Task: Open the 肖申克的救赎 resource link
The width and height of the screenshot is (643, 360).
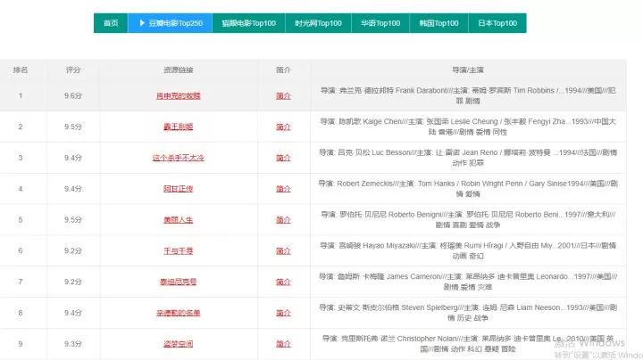Action: 179,95
